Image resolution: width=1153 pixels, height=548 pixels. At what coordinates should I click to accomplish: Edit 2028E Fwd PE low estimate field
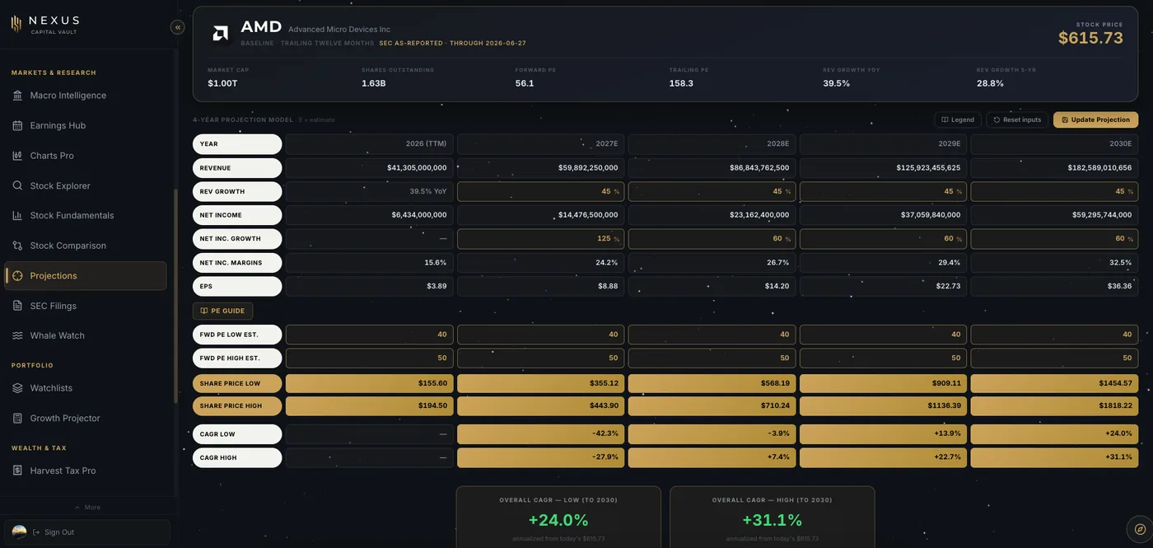pos(712,335)
